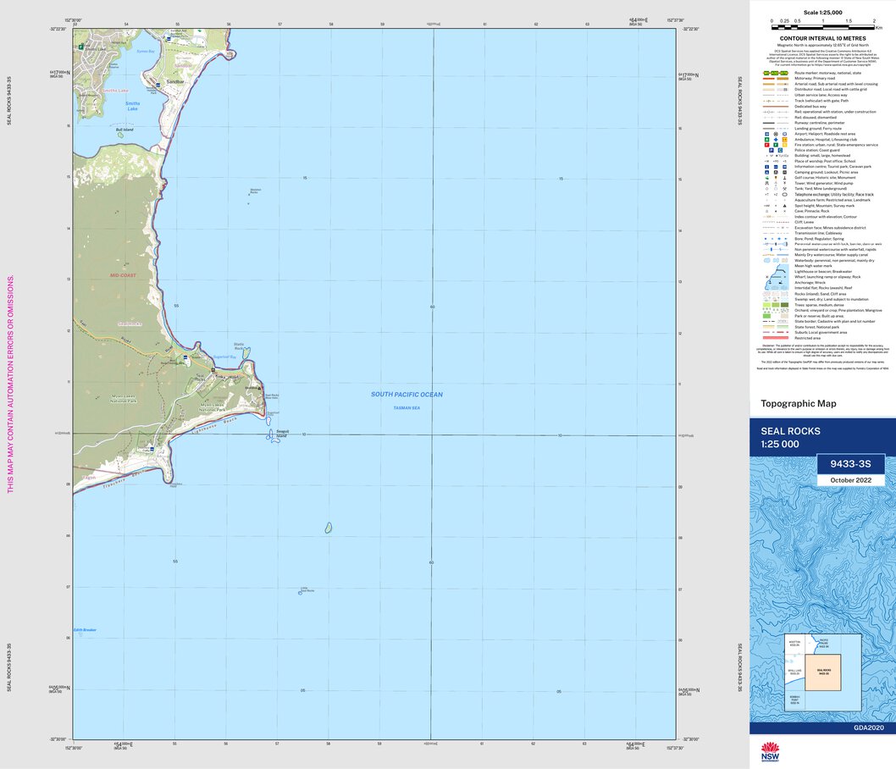Click the green symbol at Smiths Lake township
Viewport: 896px width, 769px height.
pos(81,47)
